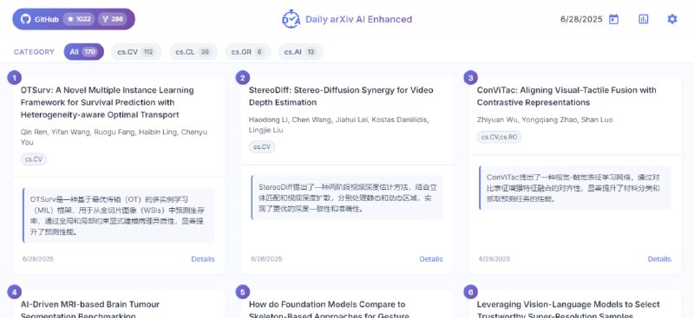Click the CATEGORY label
The width and height of the screenshot is (694, 318).
click(x=34, y=52)
